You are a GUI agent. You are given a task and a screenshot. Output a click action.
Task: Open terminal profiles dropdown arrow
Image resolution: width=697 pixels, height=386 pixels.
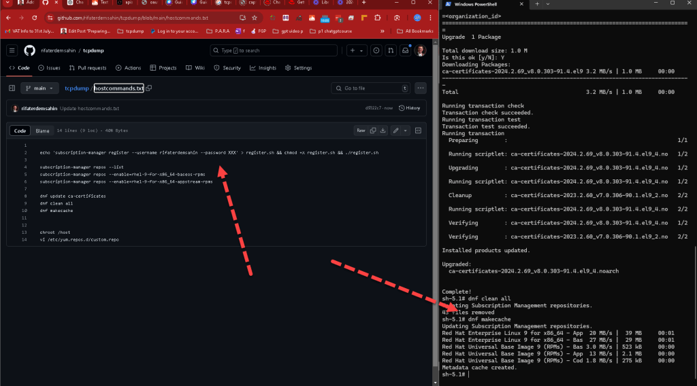click(x=548, y=4)
